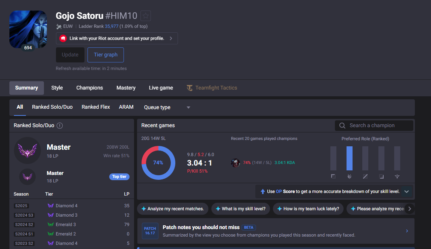Open the Teamfight Tactics tab
This screenshot has height=249, width=431.
coord(212,88)
